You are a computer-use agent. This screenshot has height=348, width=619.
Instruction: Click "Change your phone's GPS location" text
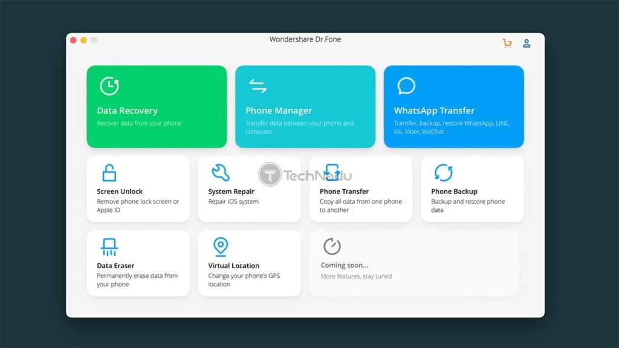[x=244, y=280]
